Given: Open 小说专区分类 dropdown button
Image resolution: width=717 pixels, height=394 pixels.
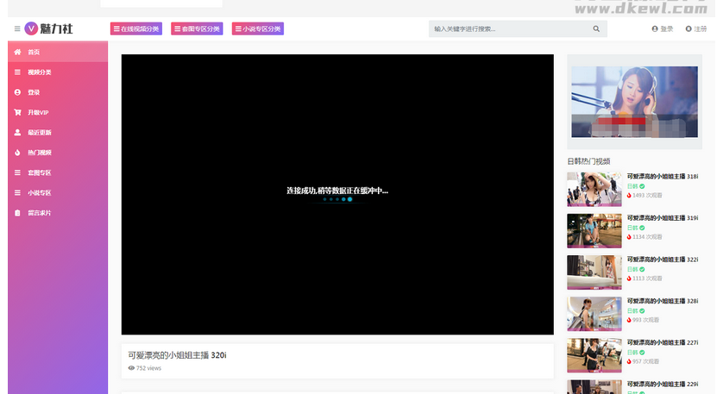Looking at the screenshot, I should pos(258,28).
